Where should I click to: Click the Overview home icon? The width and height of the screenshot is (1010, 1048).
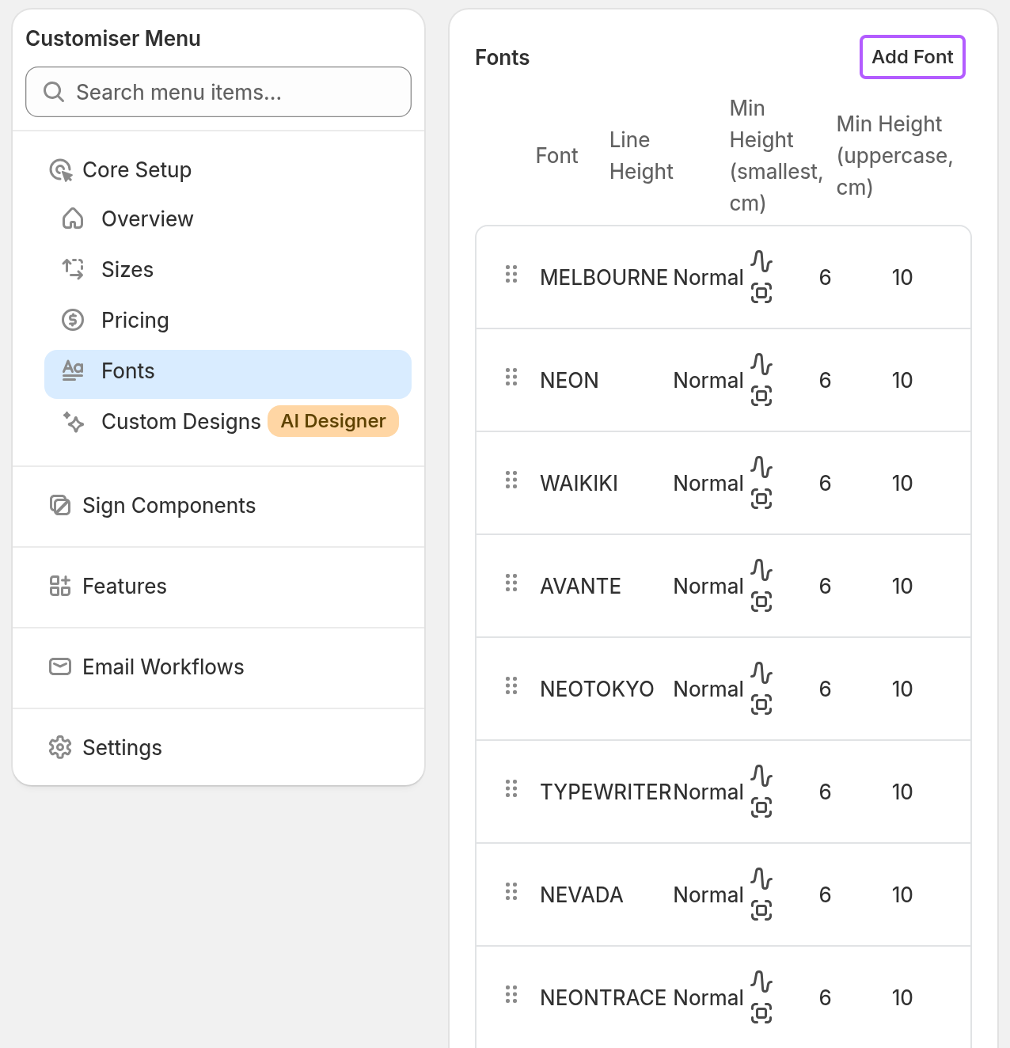pyautogui.click(x=73, y=218)
